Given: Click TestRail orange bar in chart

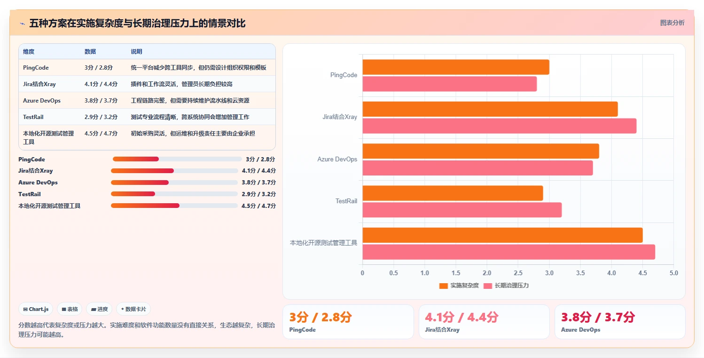Looking at the screenshot, I should pos(453,193).
